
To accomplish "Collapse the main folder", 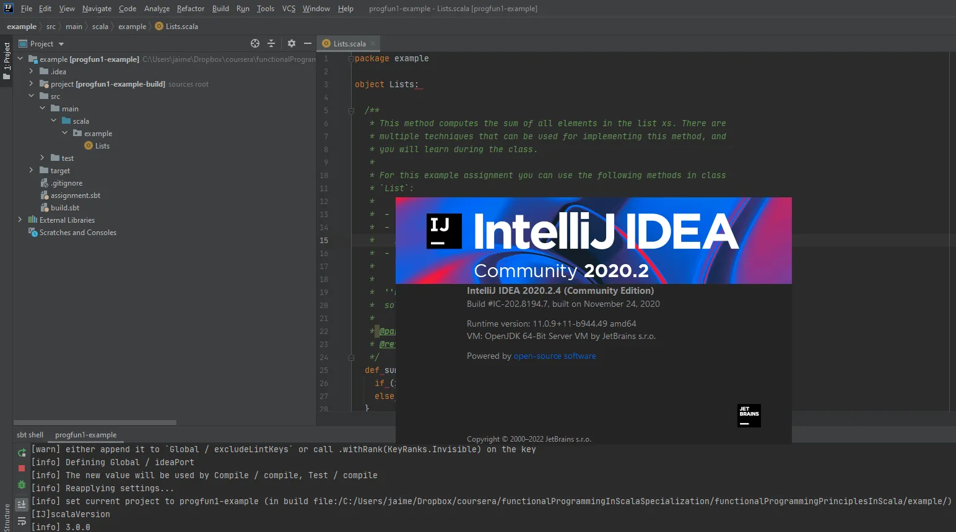I will tap(43, 109).
